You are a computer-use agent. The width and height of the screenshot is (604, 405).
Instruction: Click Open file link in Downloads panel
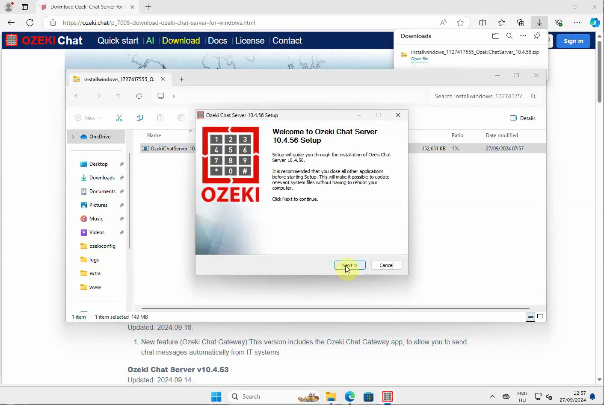420,59
